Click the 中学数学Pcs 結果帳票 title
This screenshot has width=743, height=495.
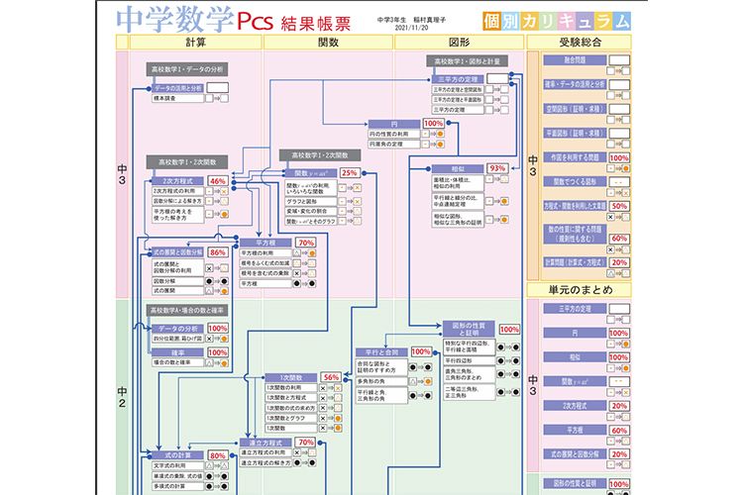point(233,20)
